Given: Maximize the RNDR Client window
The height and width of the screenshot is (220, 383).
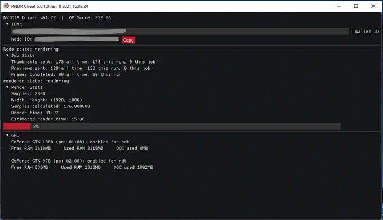Looking at the screenshot, I should tap(356, 6).
